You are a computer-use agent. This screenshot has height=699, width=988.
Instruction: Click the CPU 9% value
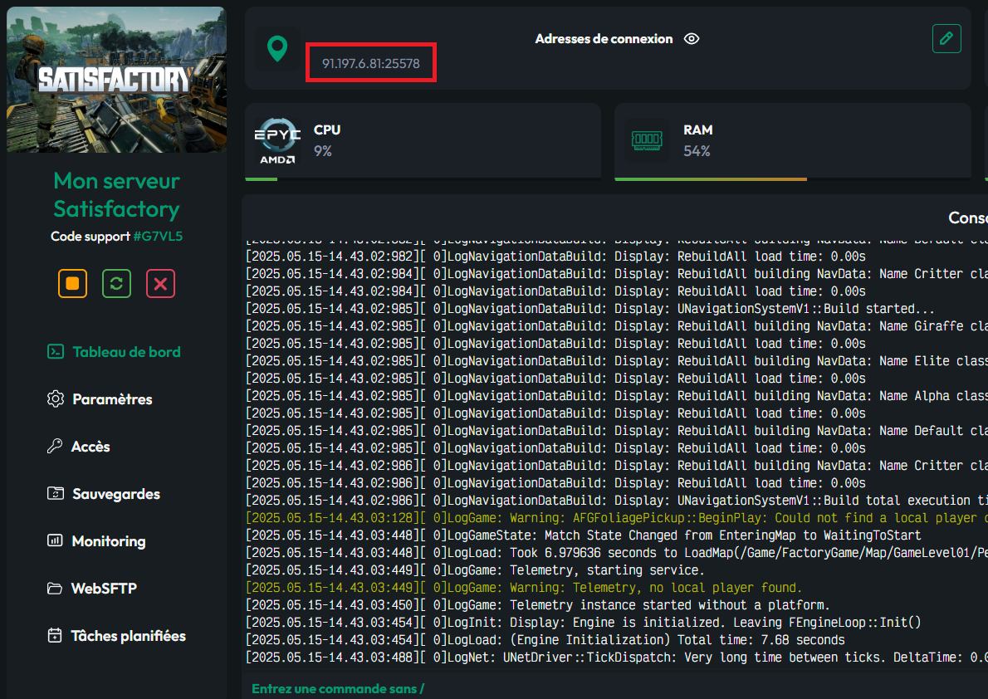[x=323, y=151]
